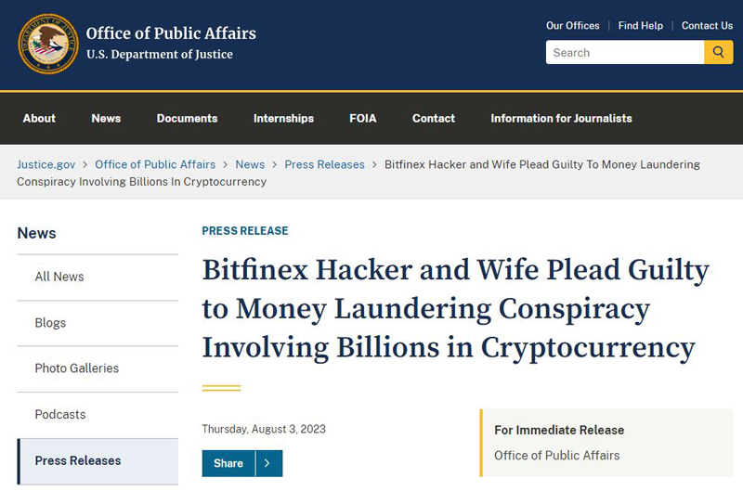The width and height of the screenshot is (743, 491).
Task: Click the Share button
Action: (x=228, y=463)
